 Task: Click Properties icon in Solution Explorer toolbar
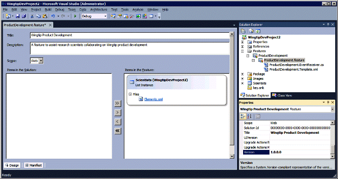(x=243, y=31)
